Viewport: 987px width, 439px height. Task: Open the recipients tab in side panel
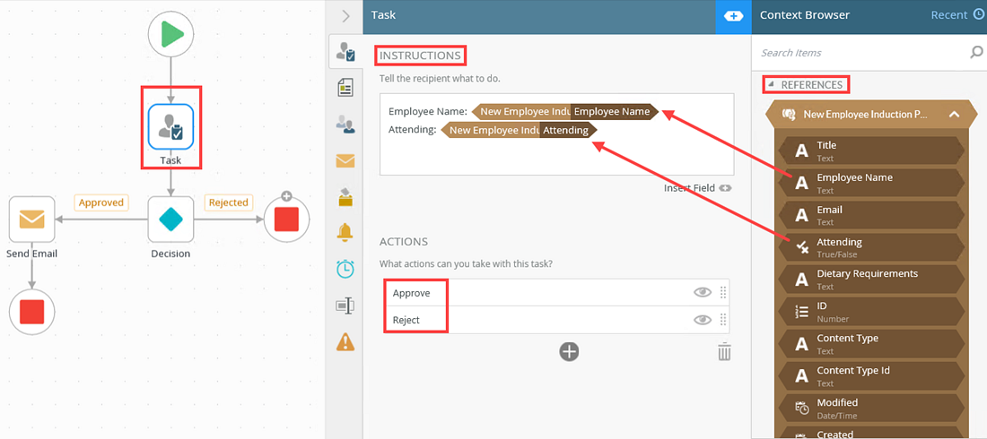[345, 124]
